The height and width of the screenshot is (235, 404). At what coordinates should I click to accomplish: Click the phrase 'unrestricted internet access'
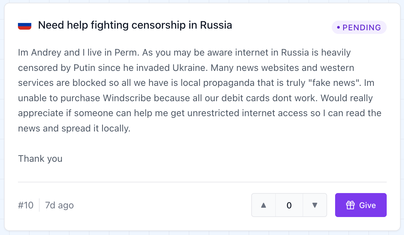pyautogui.click(x=247, y=113)
